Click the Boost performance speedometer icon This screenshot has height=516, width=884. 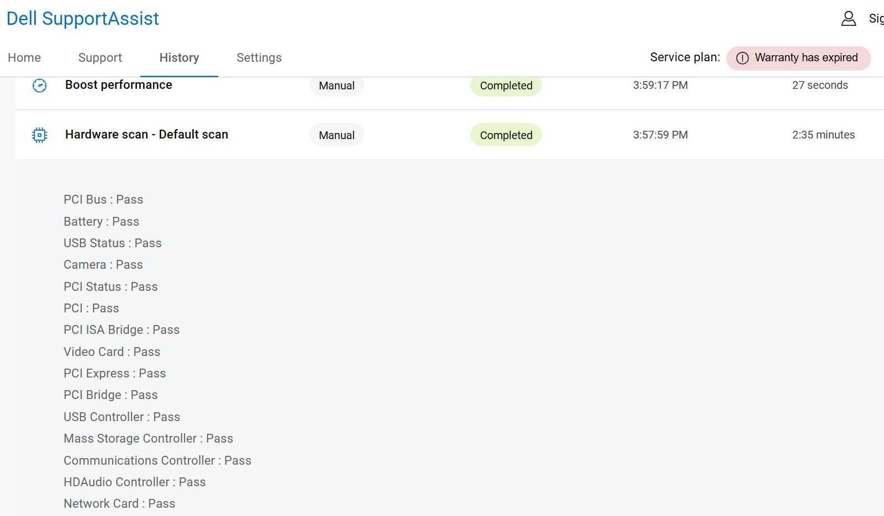coord(39,86)
